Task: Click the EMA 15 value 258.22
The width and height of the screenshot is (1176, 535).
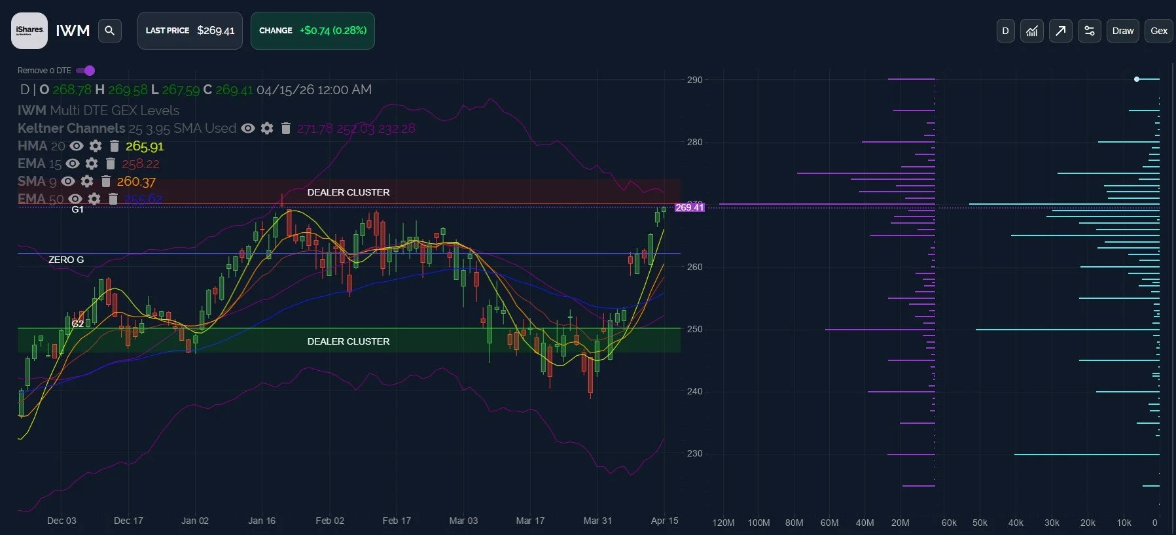Action: pyautogui.click(x=141, y=164)
